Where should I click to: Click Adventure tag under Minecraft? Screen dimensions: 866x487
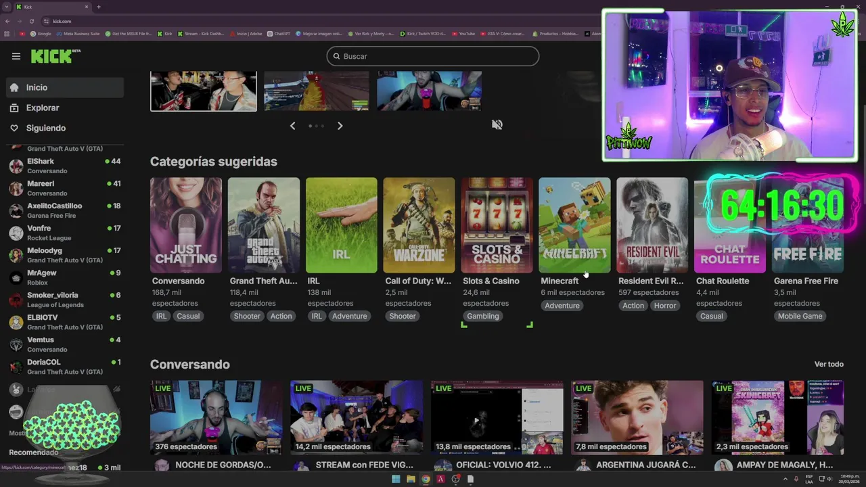pyautogui.click(x=562, y=305)
